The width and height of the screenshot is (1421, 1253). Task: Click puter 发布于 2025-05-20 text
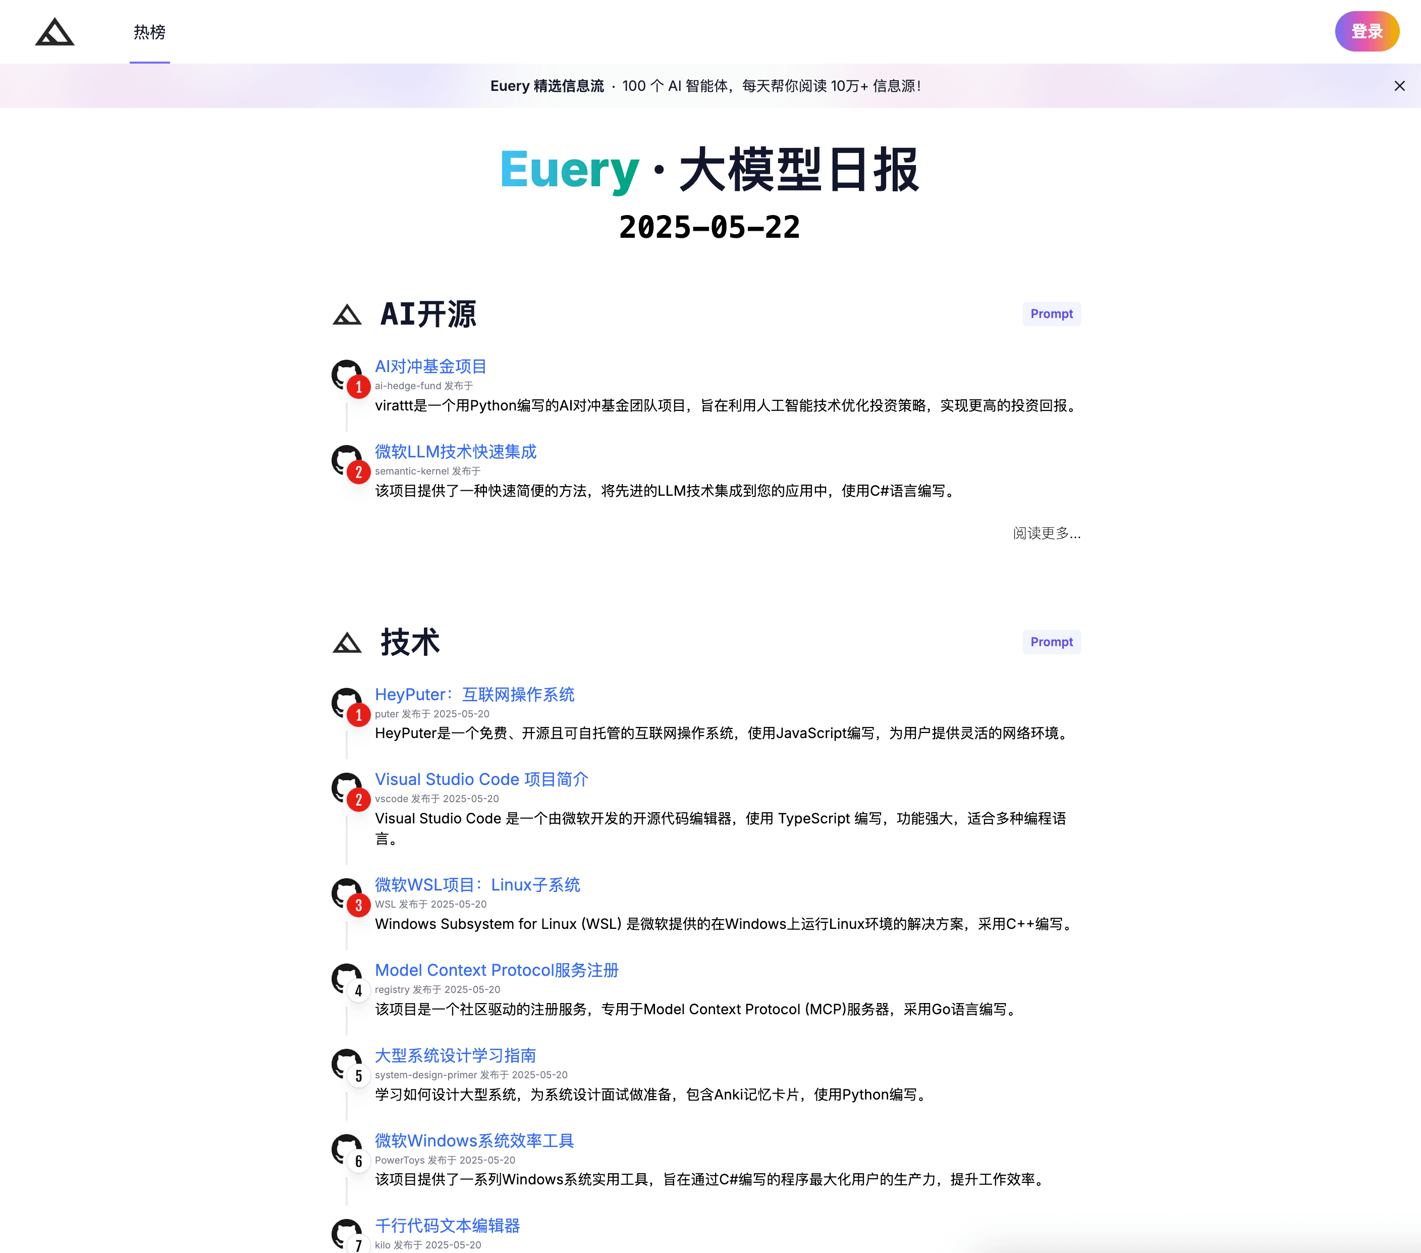432,714
